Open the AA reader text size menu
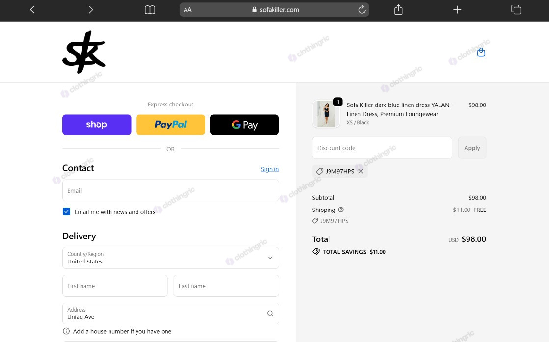 point(187,10)
